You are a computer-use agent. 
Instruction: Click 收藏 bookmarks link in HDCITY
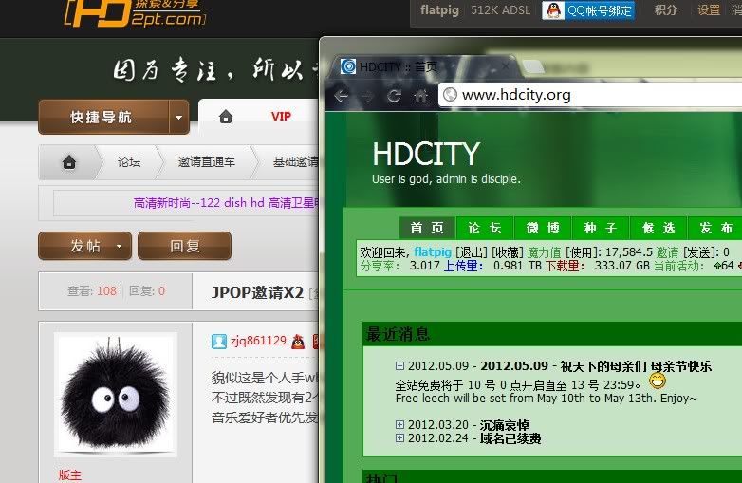pyautogui.click(x=508, y=252)
